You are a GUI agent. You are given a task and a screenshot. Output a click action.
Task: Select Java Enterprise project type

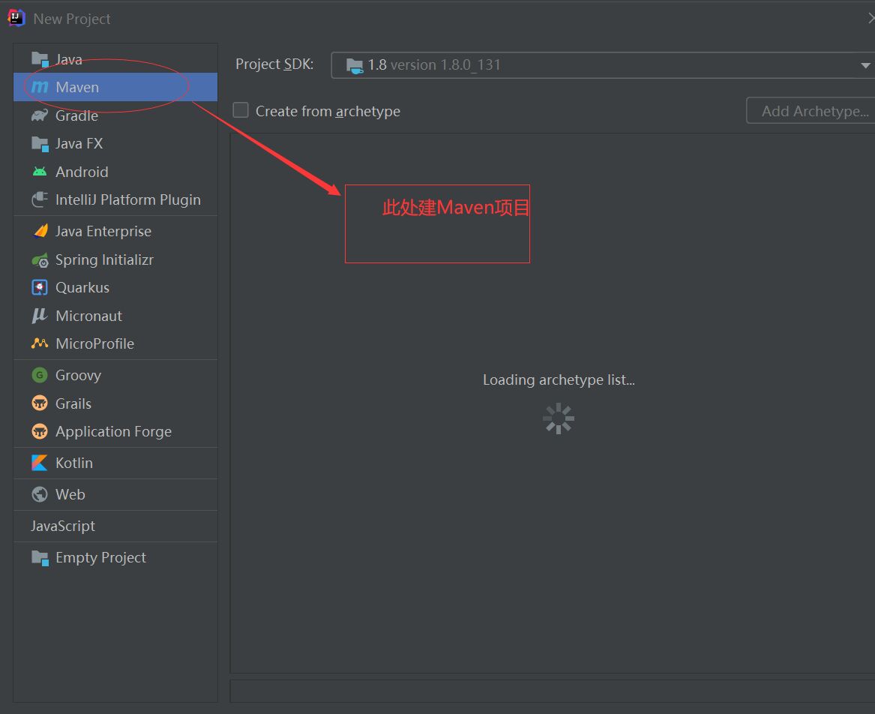tap(103, 232)
